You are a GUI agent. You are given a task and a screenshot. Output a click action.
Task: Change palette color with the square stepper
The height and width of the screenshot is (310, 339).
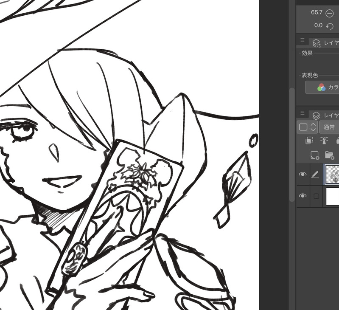click(307, 127)
